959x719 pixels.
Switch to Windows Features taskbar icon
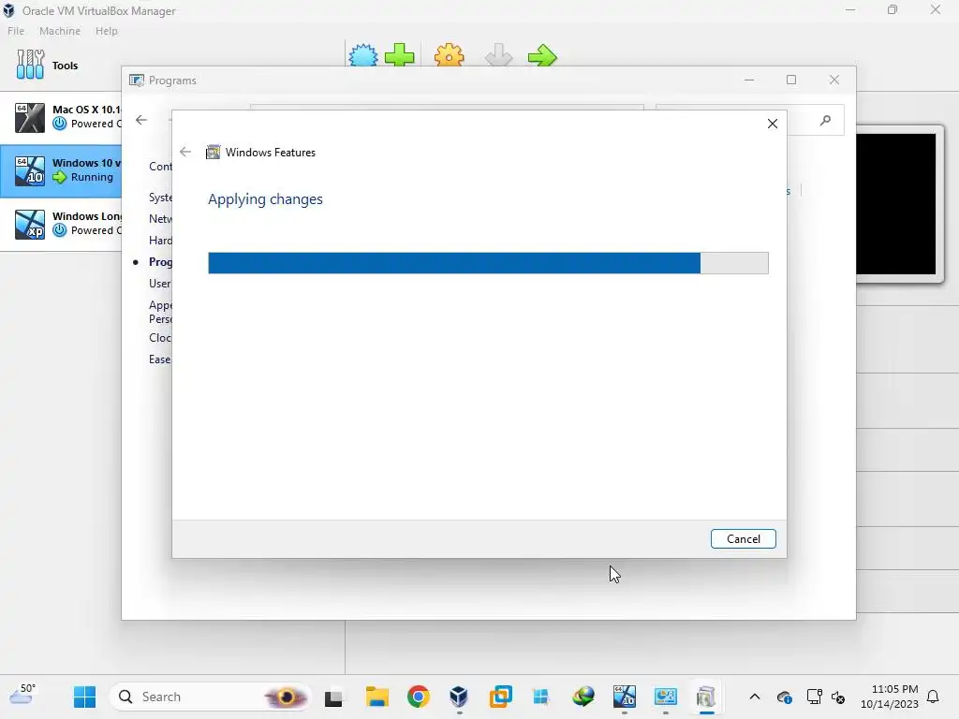(706, 697)
